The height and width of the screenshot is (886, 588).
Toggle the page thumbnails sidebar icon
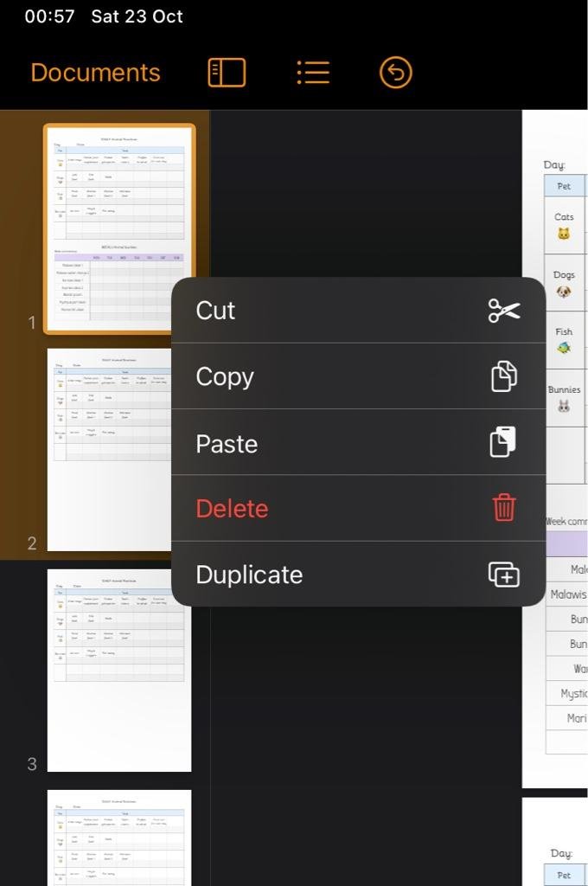(x=227, y=73)
